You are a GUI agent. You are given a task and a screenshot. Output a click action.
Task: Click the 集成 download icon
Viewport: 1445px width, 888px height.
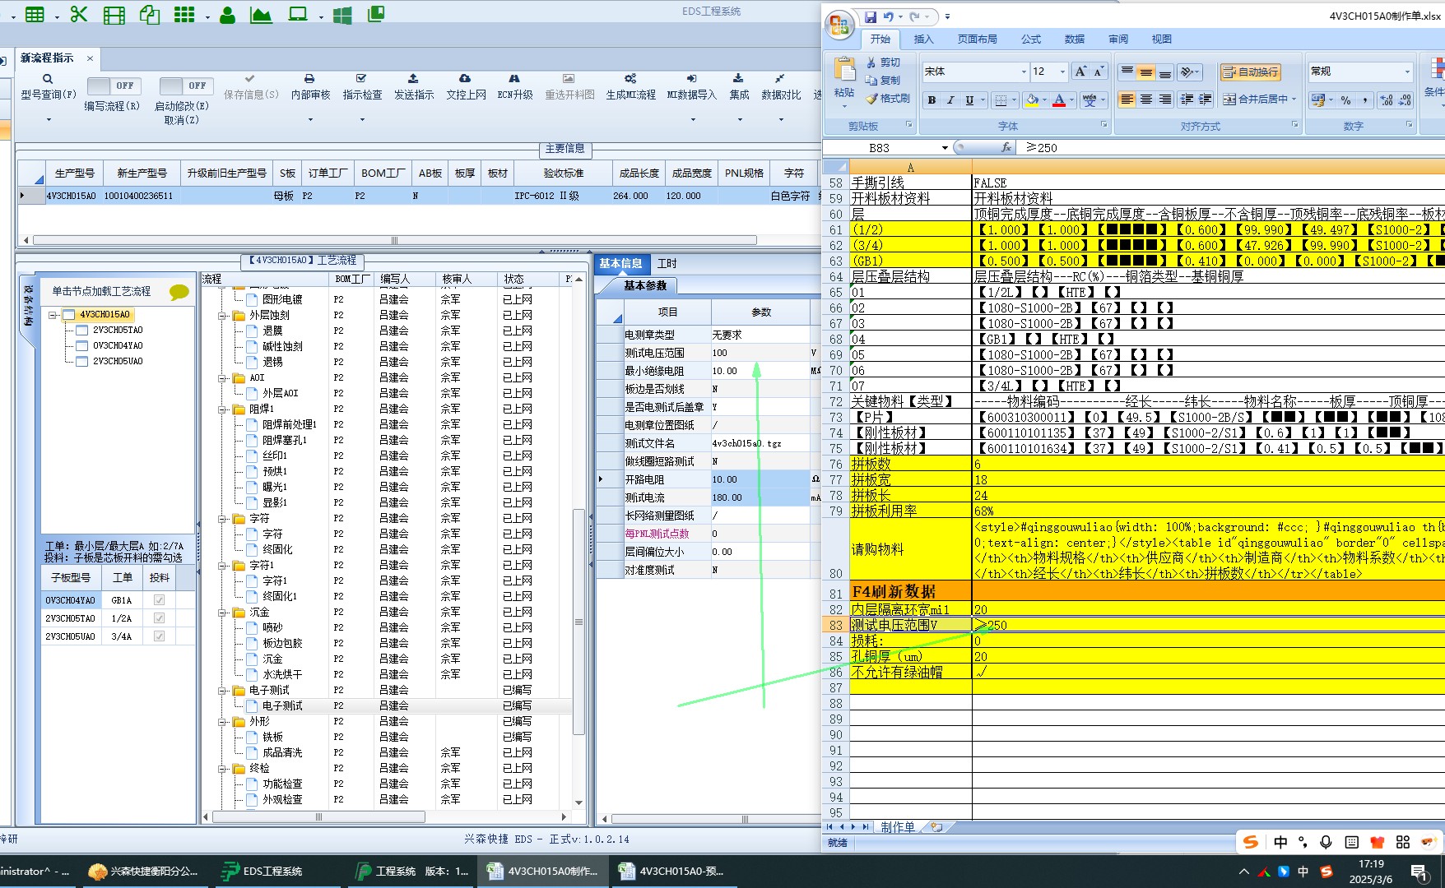(738, 78)
